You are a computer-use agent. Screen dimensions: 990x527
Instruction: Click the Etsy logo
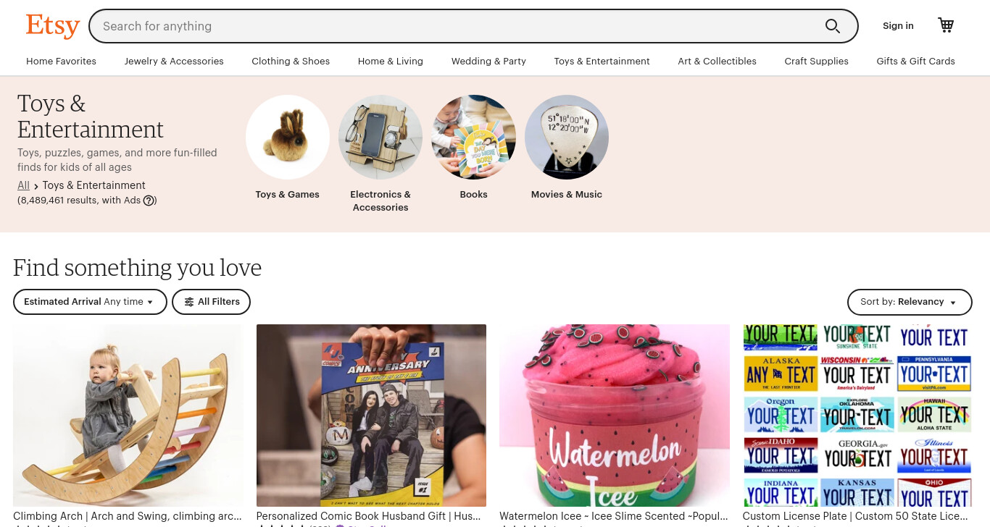tap(53, 26)
